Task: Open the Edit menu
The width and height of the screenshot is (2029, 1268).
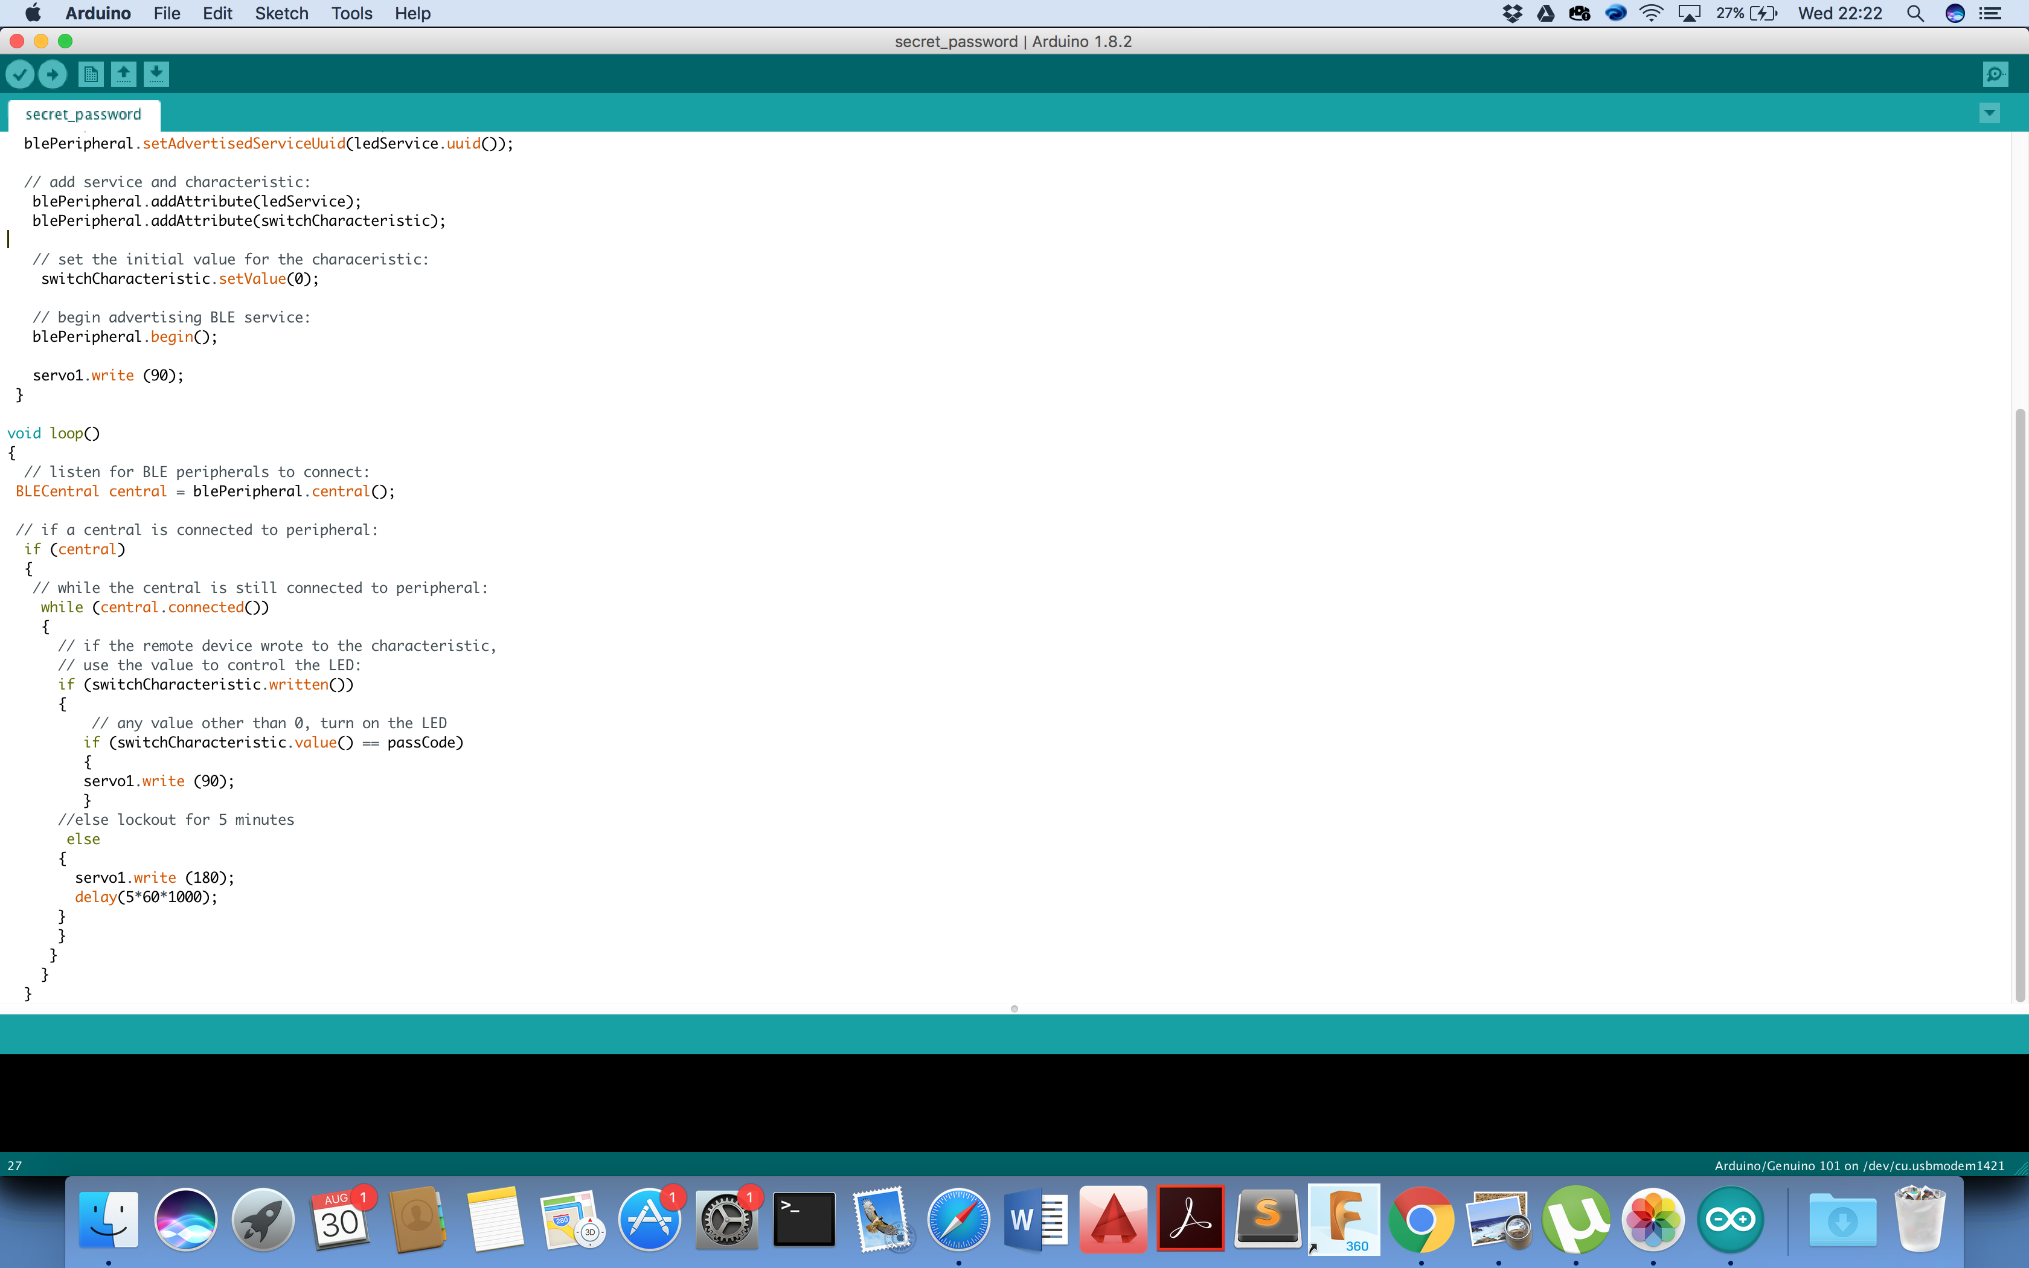Action: tap(217, 13)
